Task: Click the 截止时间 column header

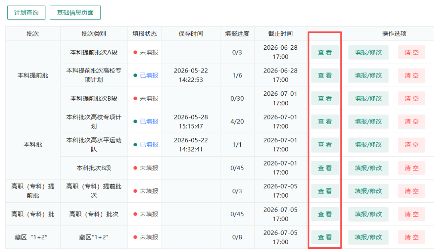Action: tap(280, 34)
